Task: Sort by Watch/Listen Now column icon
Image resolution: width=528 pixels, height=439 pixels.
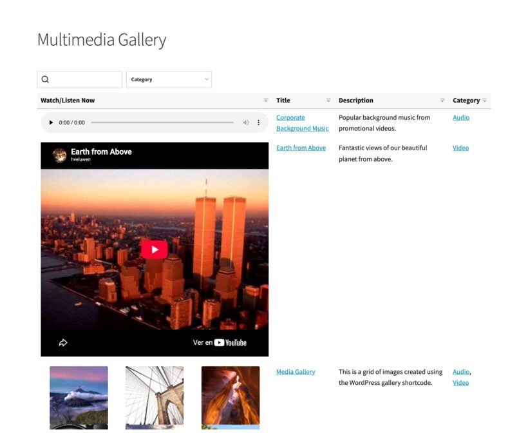Action: coord(266,101)
